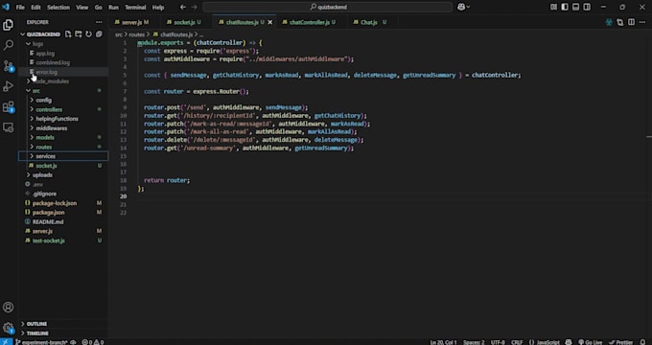Open the Accounts menu icon
The image size is (652, 345).
tap(8, 308)
